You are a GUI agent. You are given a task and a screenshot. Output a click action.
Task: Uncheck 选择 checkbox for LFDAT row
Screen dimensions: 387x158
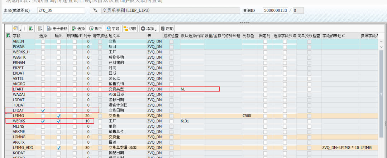click(43, 110)
